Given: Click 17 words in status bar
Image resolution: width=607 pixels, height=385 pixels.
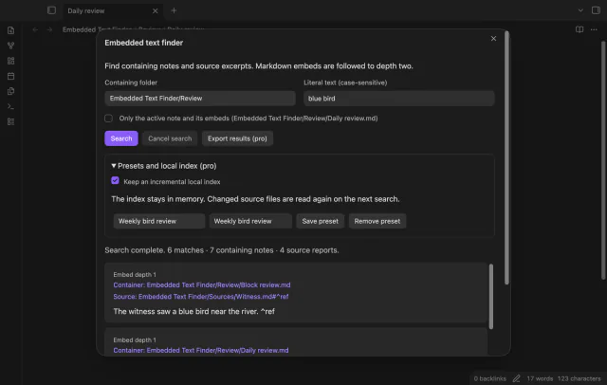Looking at the screenshot, I should coord(540,378).
